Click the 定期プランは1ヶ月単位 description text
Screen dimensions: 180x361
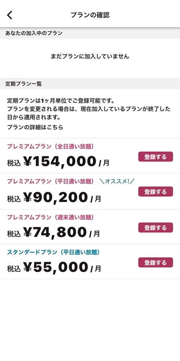coord(89,109)
